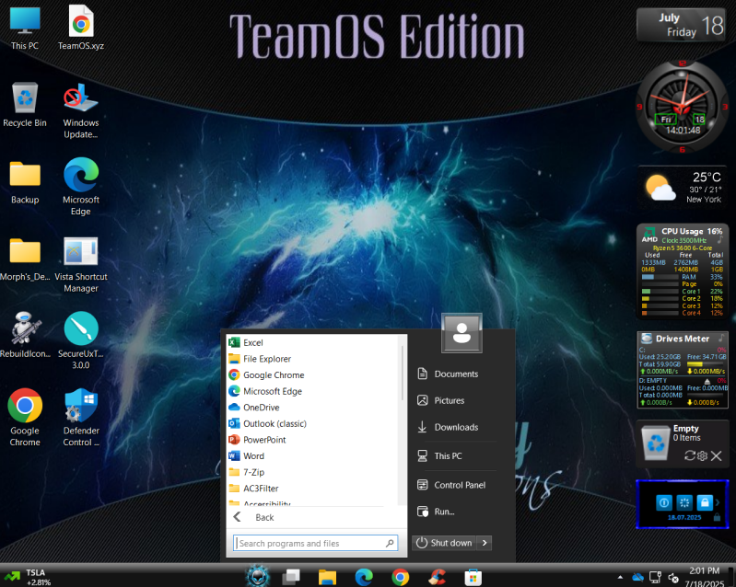Toggle small padlock in shutdown gadget
Viewport: 736px width, 587px height.
coord(717,517)
